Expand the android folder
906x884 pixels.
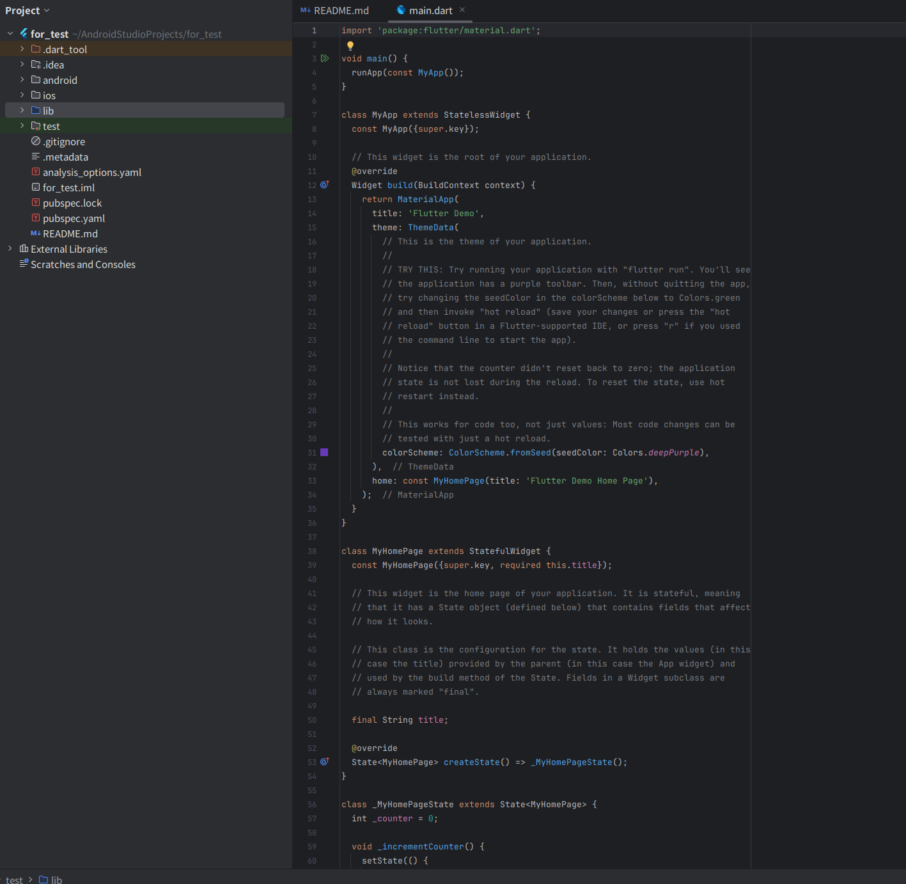(x=22, y=80)
